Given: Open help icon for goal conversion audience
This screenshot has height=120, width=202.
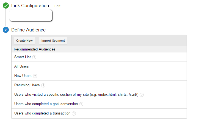Looking at the screenshot, I should [81, 104].
